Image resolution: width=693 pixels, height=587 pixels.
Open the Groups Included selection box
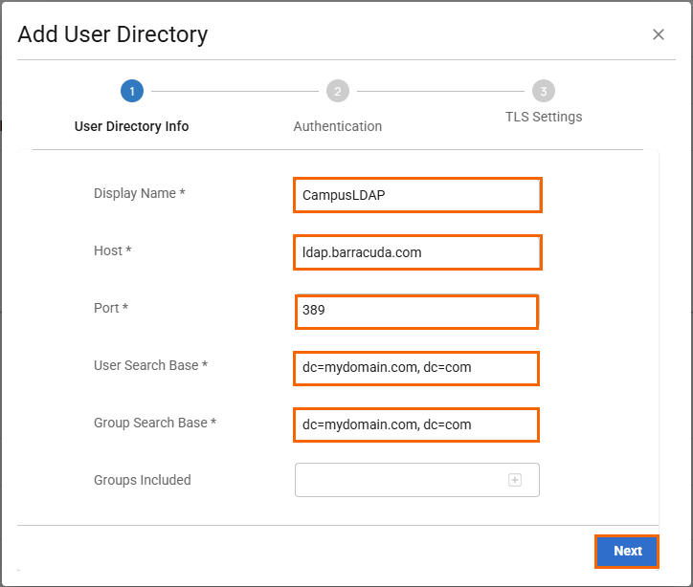pyautogui.click(x=402, y=480)
